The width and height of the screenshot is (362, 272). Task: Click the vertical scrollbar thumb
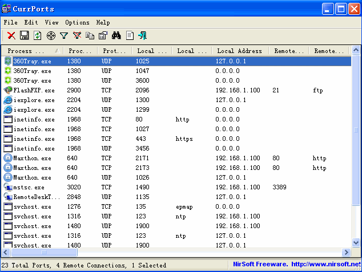coord(356,130)
